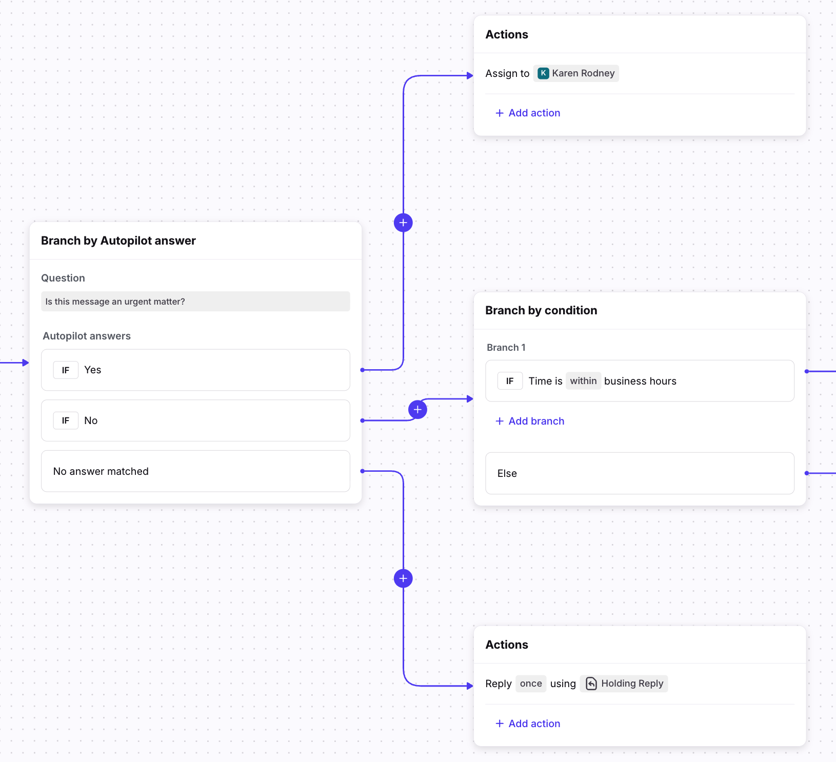836x762 pixels.
Task: Open the 'once' reply frequency dropdown
Action: 531,684
